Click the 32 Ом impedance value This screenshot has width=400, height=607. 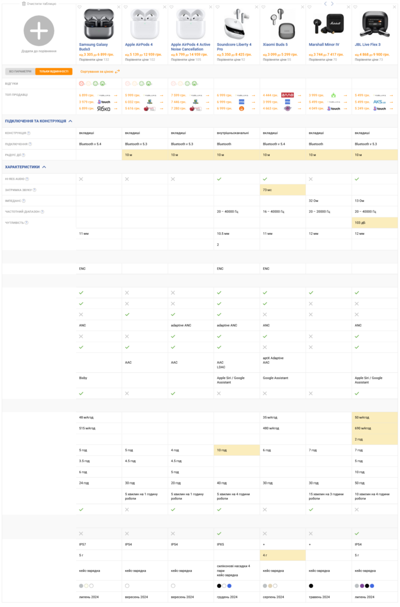click(314, 201)
